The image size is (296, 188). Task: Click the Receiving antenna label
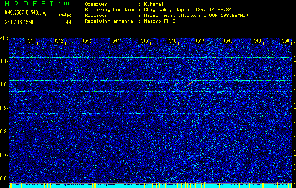pyautogui.click(x=109, y=21)
